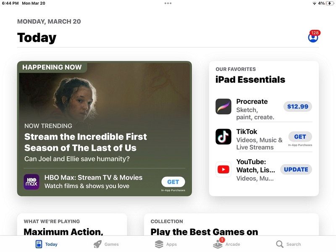
Task: Open The Last of Us featured story image
Action: (104, 94)
